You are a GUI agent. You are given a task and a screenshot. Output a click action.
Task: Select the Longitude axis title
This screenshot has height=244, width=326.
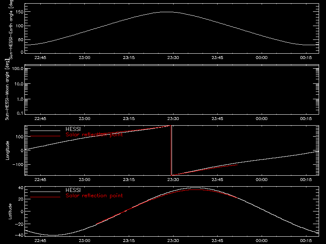7,150
